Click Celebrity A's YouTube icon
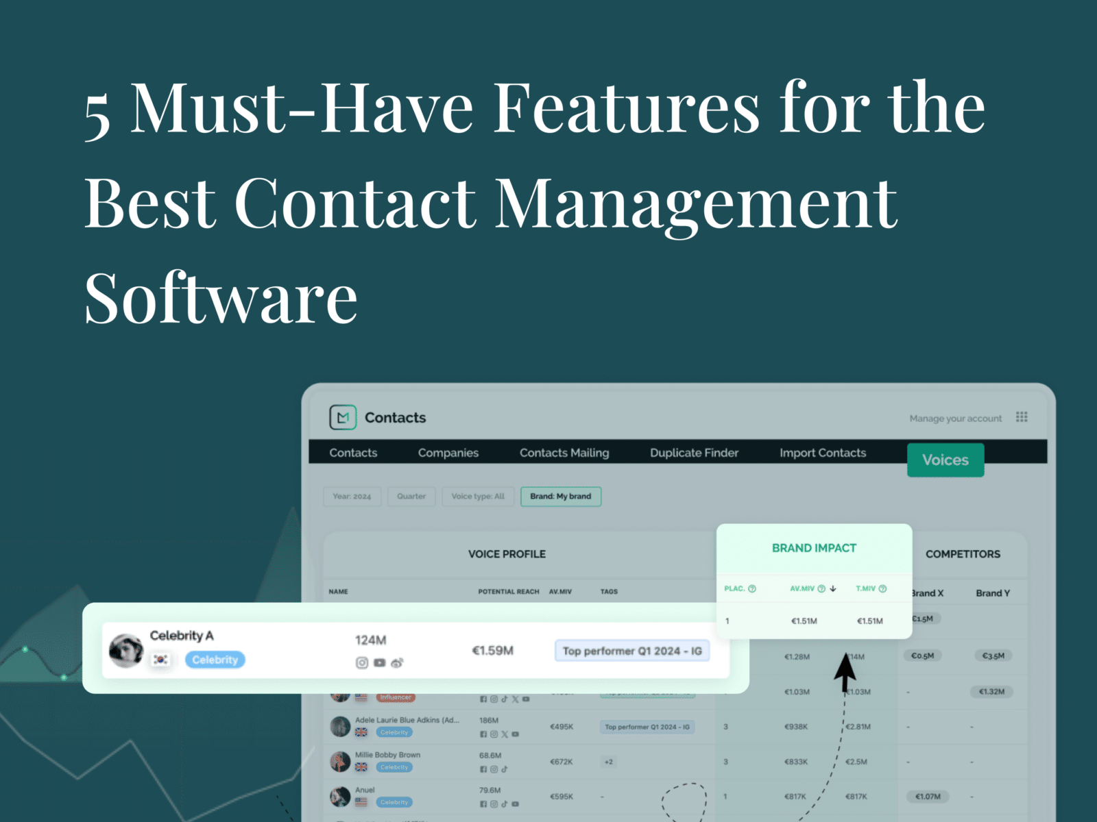 [x=379, y=662]
